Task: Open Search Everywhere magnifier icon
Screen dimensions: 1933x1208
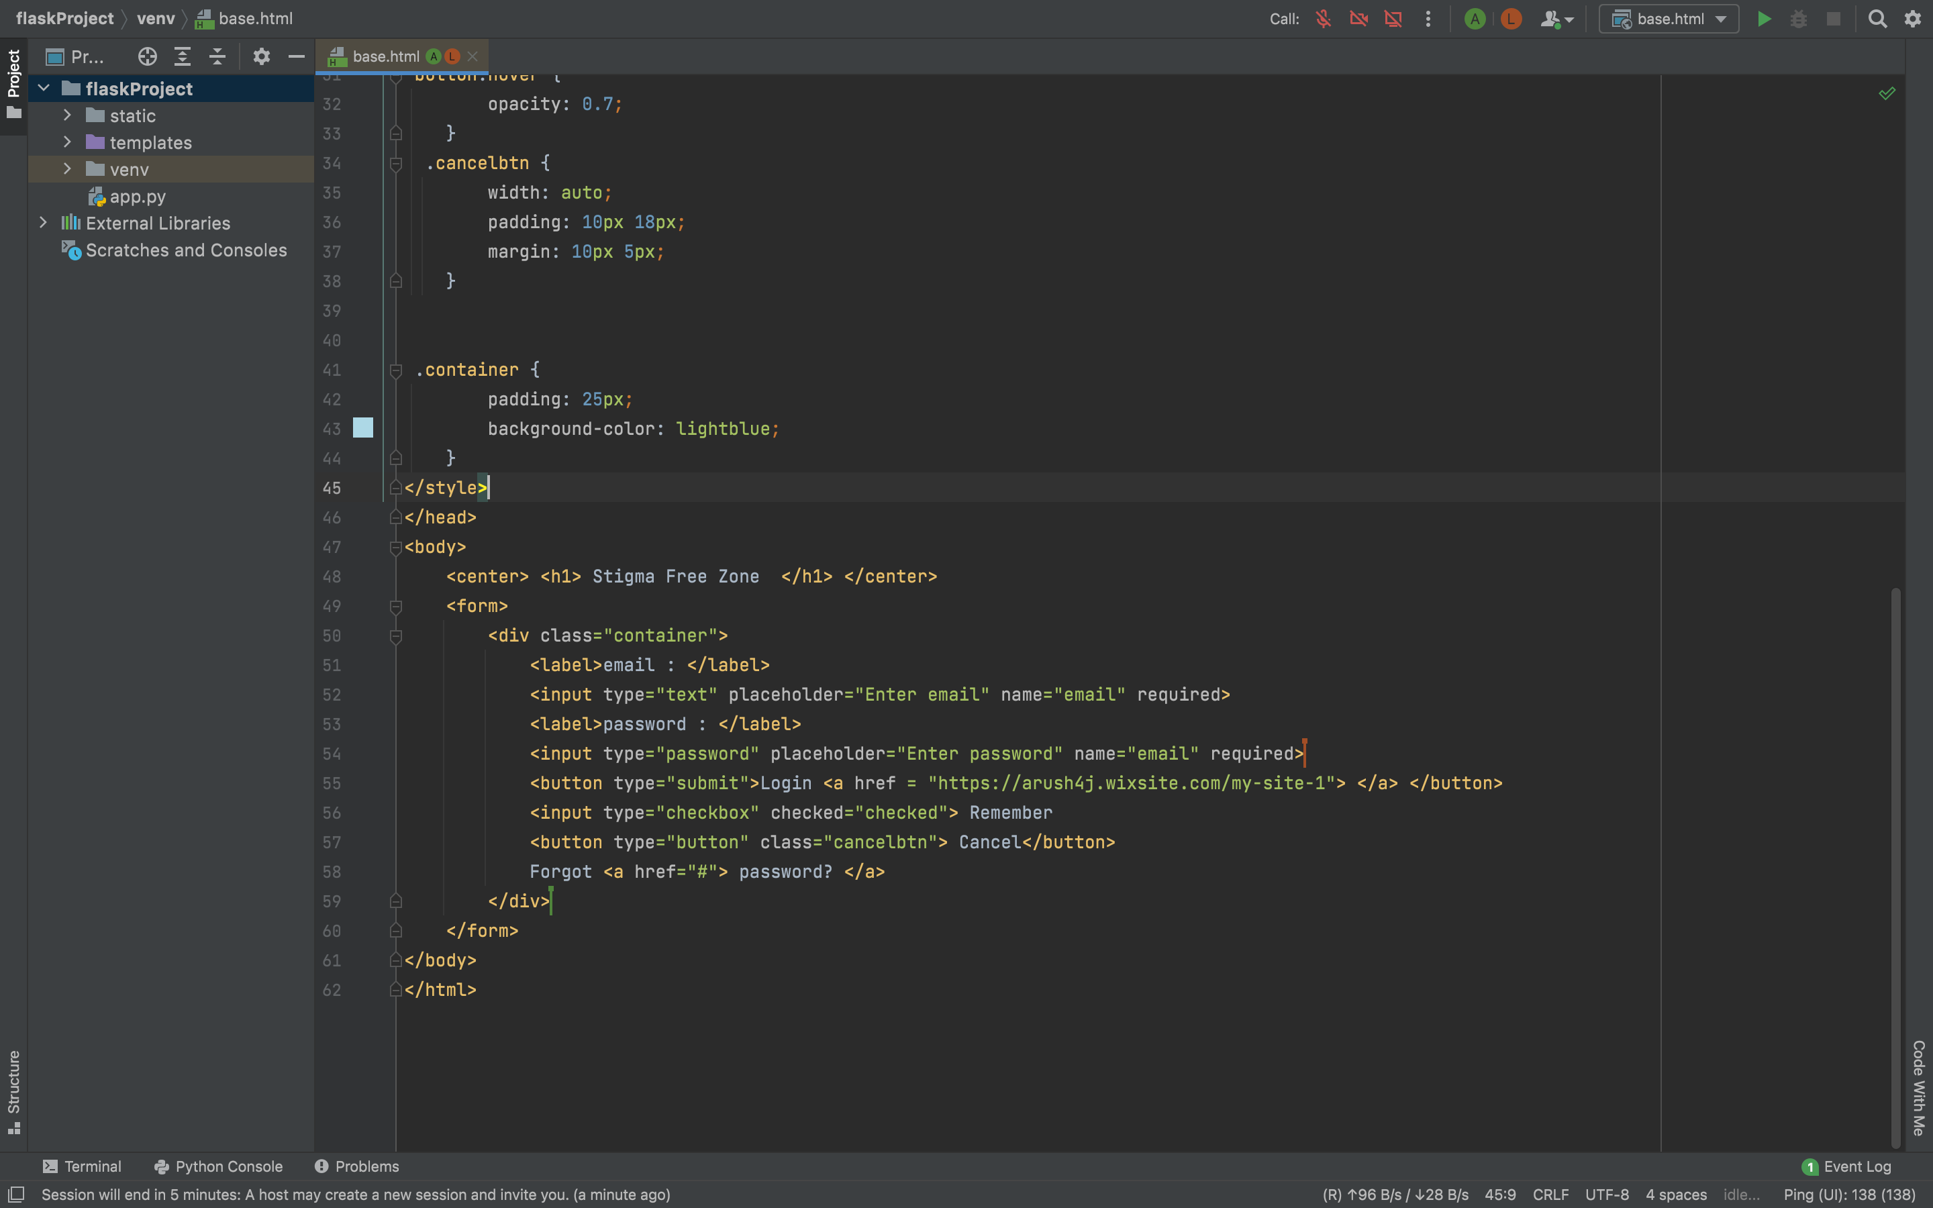Action: (x=1877, y=18)
